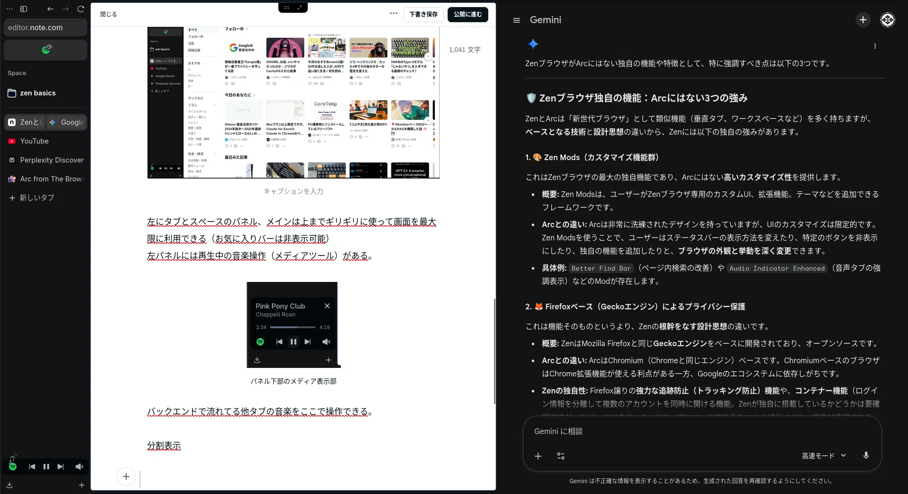Proceed to publish with 公開に進む
The image size is (908, 494).
(x=467, y=14)
